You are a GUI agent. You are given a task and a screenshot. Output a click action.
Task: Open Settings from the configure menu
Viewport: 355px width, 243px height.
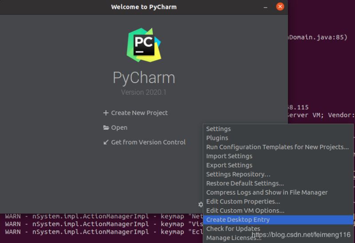[x=218, y=129]
